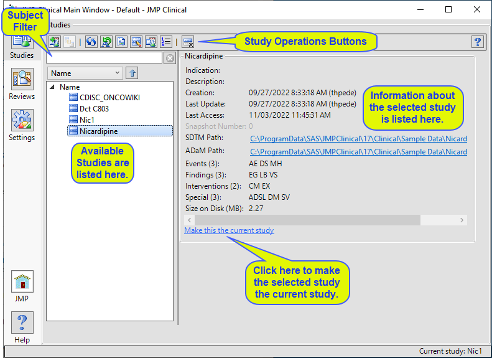Click the up-arrow sort order button
This screenshot has width=492, height=358.
[x=131, y=73]
